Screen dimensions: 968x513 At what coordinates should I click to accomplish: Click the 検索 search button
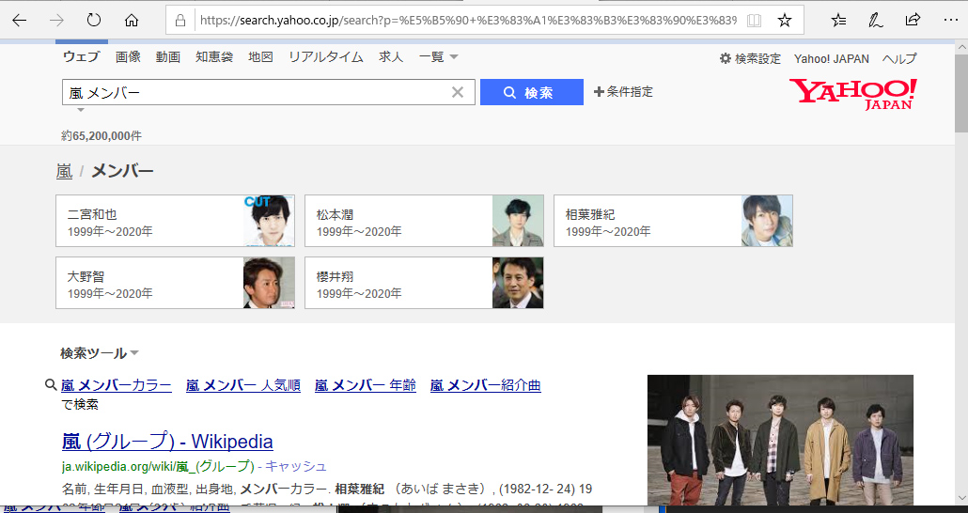pos(532,92)
